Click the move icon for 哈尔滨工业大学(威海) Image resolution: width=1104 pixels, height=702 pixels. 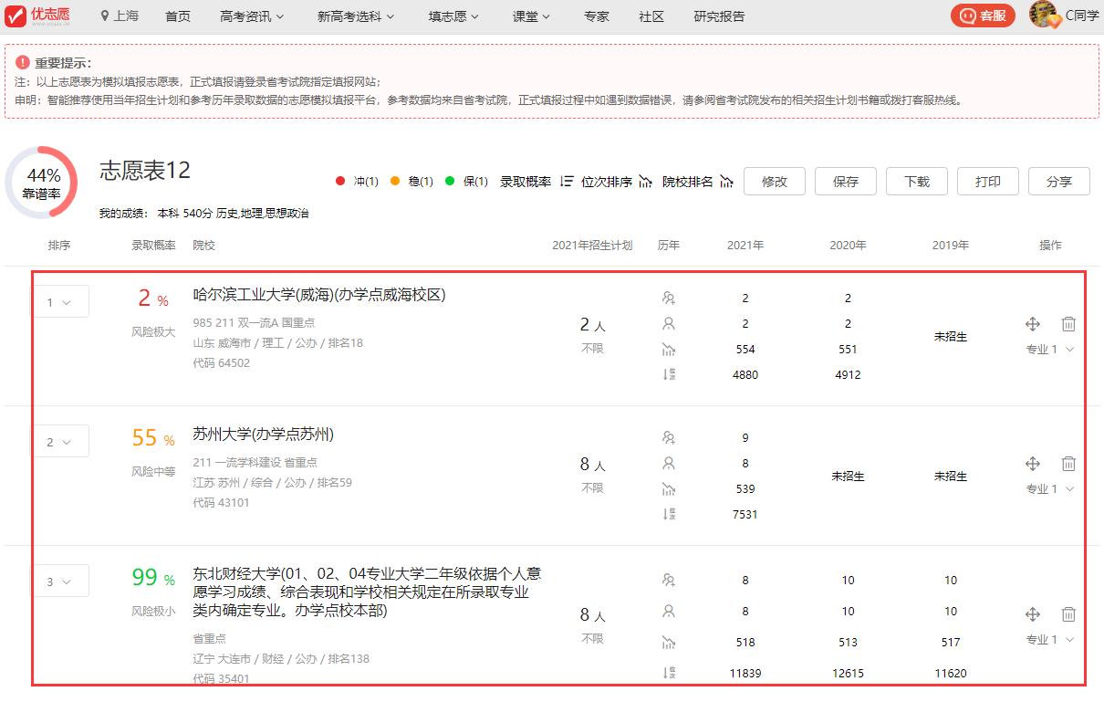1033,324
